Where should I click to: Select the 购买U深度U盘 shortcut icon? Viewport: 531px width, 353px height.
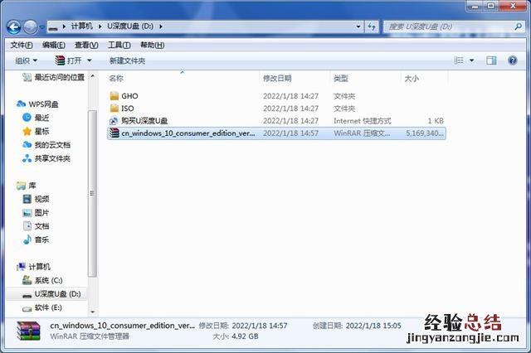(114, 121)
